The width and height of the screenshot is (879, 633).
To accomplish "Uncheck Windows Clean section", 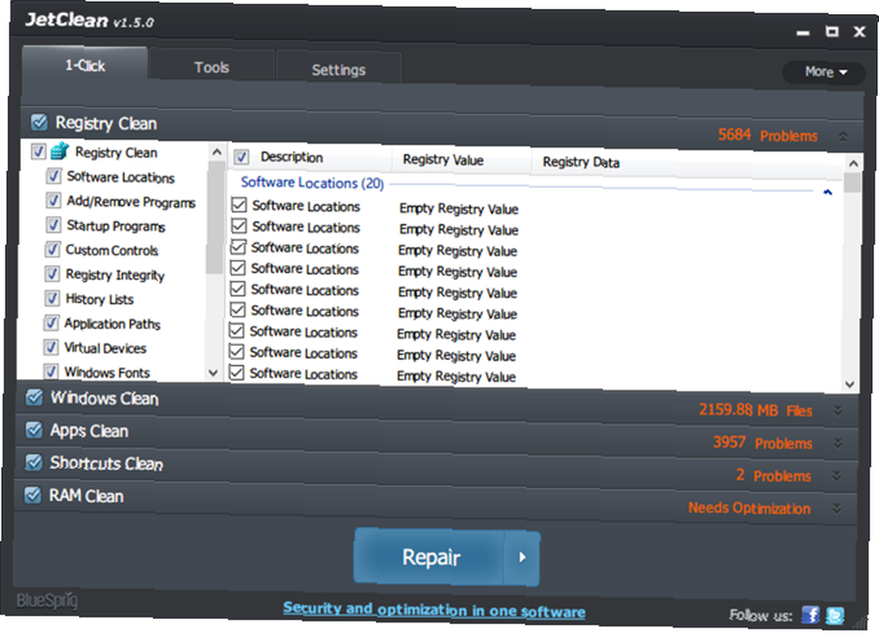I will 34,398.
